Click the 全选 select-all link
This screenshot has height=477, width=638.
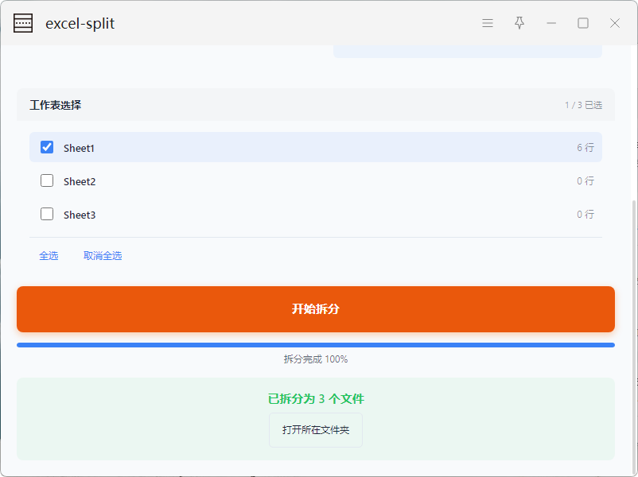pos(49,256)
